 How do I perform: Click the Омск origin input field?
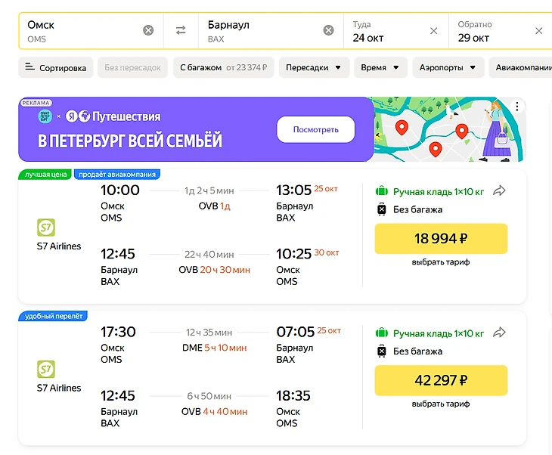pos(79,30)
